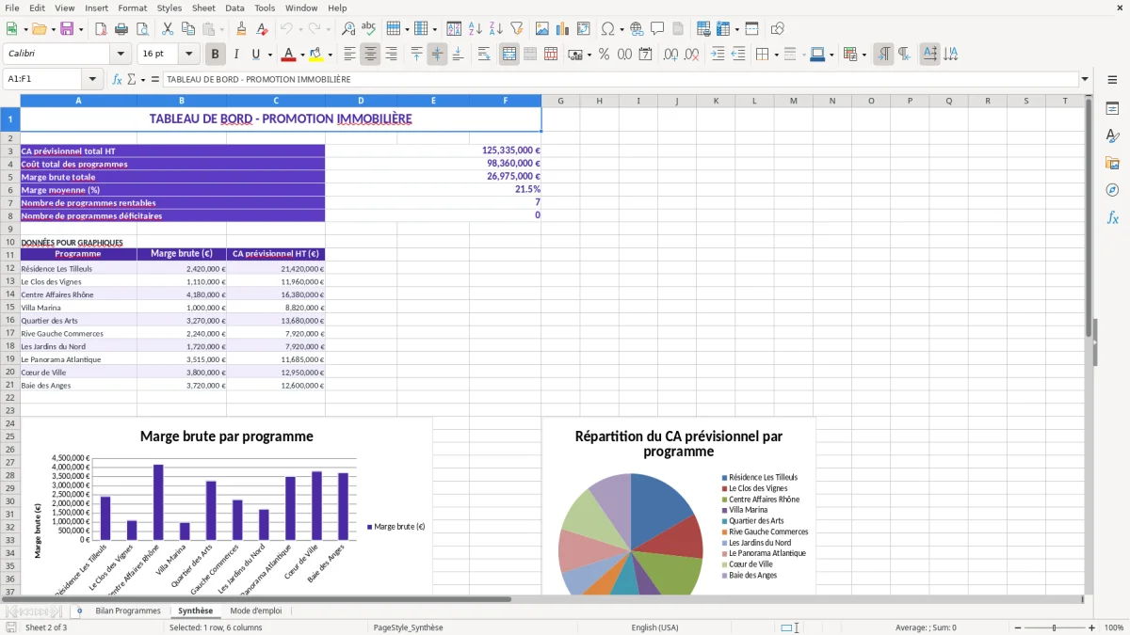Image resolution: width=1130 pixels, height=635 pixels.
Task: Click the Save document icon
Action: pos(67,29)
